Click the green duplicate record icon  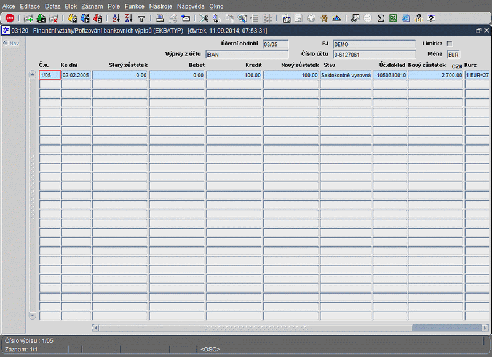pyautogui.click(x=41, y=18)
